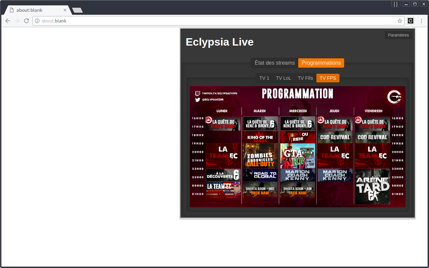Click the Eclypsia rifle logo in schedule
429x268 pixels.
[x=394, y=97]
